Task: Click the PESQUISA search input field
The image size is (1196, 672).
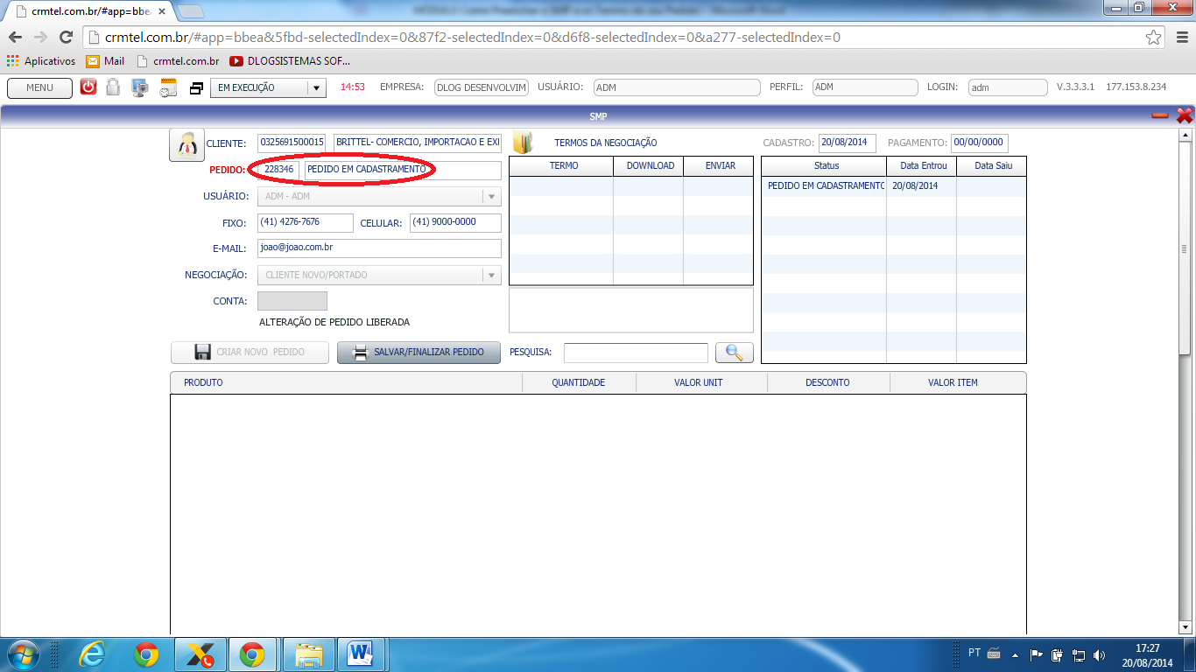Action: tap(636, 353)
